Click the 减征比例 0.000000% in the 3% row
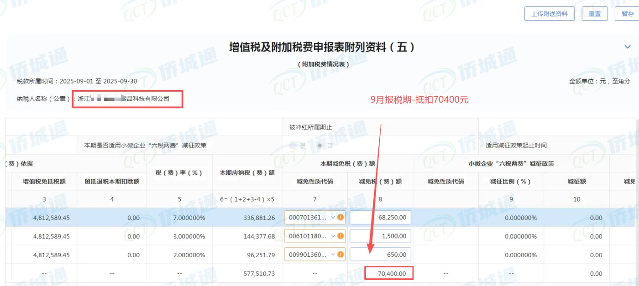Viewport: 639px width, 286px height. point(521,236)
